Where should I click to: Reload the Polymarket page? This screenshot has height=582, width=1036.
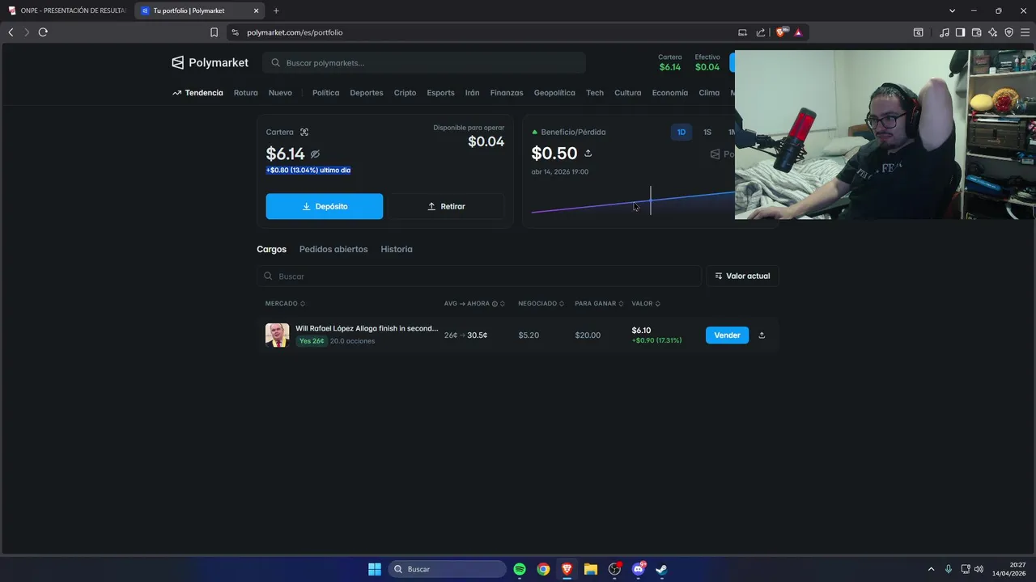43,32
